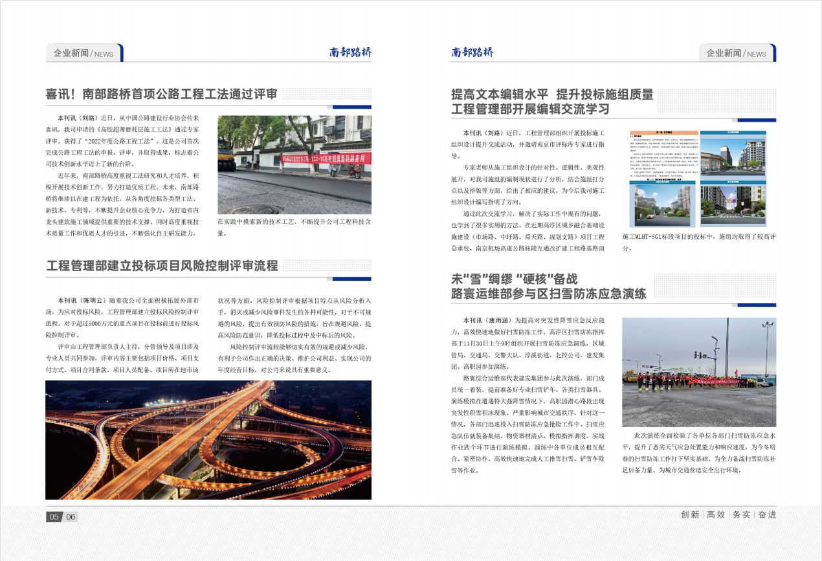This screenshot has height=561, width=822.
Task: Open the crosswalk and archway street rendering
Action: (733, 203)
